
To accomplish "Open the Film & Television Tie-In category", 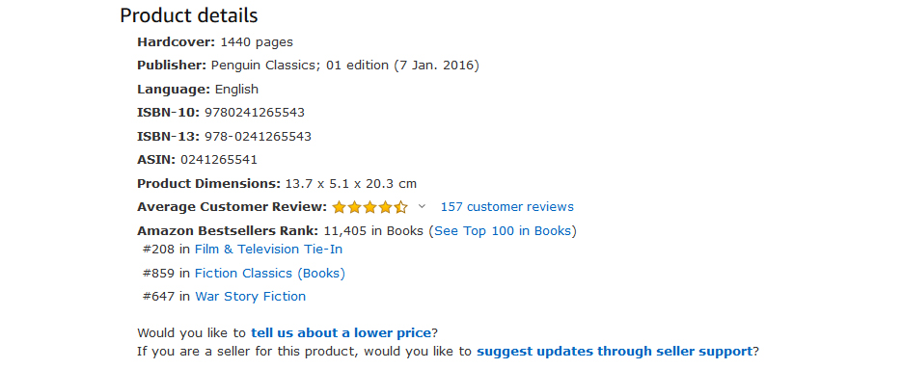I will [268, 250].
